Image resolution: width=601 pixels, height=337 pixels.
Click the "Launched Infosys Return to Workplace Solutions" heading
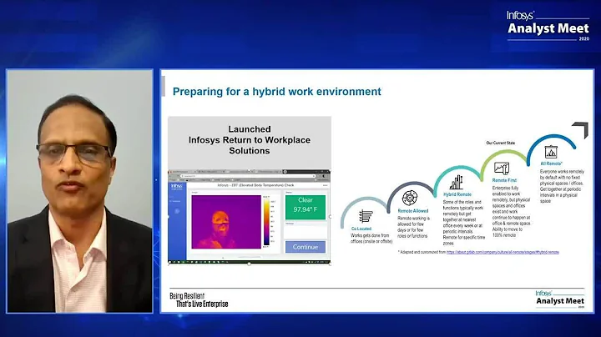pyautogui.click(x=250, y=140)
